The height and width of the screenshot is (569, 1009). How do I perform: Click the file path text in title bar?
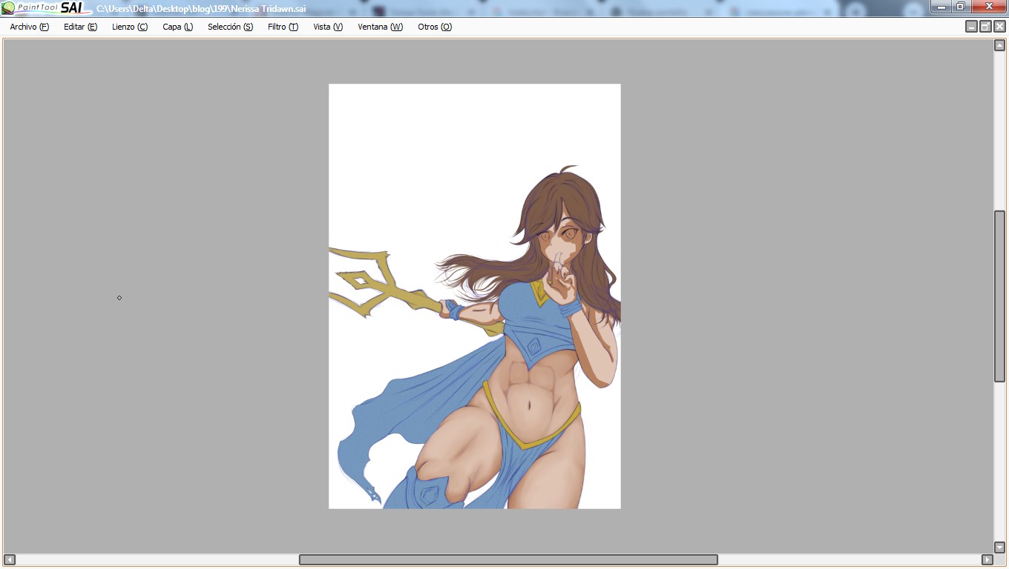(201, 9)
